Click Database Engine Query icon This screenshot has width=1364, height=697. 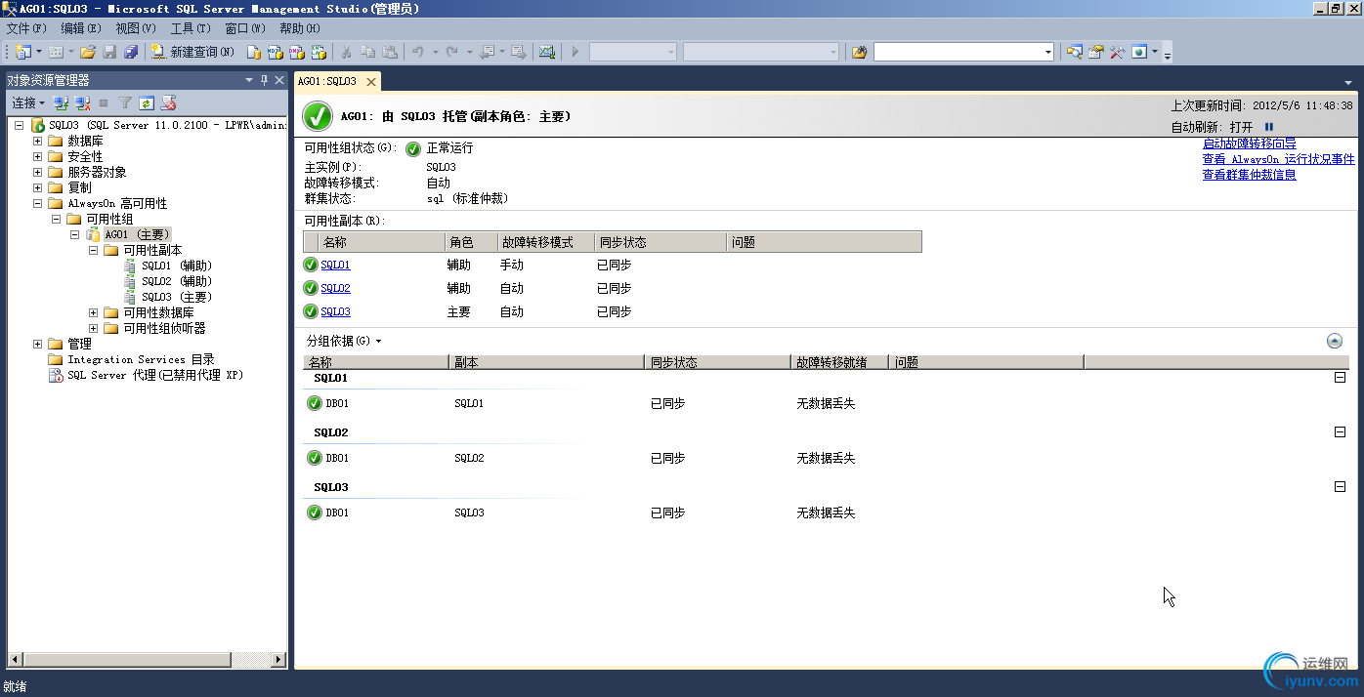coord(253,52)
